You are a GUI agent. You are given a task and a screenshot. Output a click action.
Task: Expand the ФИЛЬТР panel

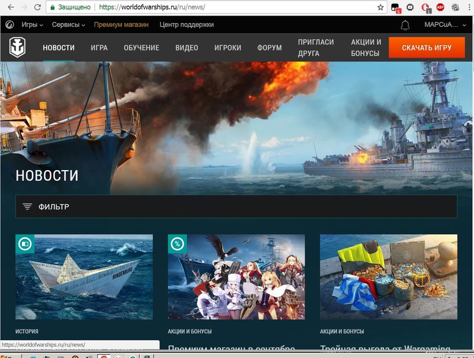[x=236, y=206]
